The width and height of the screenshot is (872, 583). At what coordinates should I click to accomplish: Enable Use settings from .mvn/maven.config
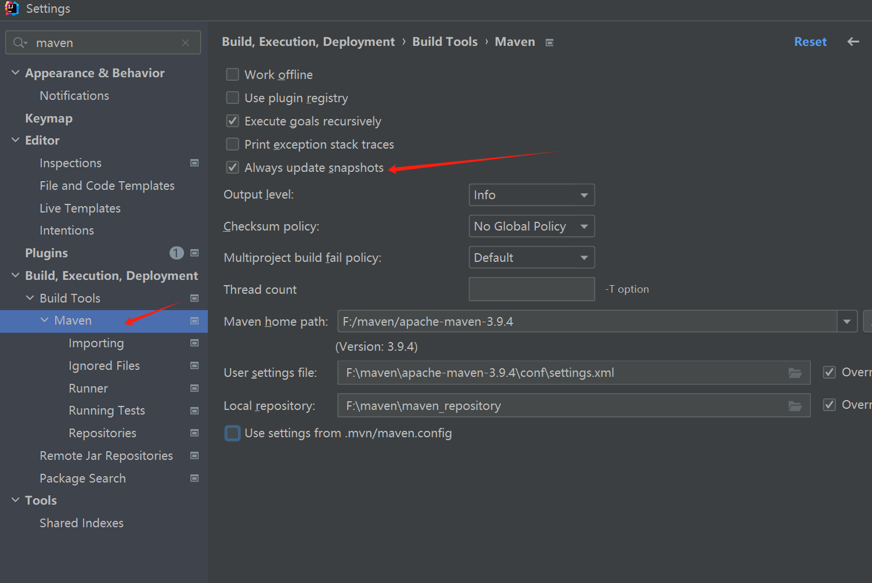[232, 433]
